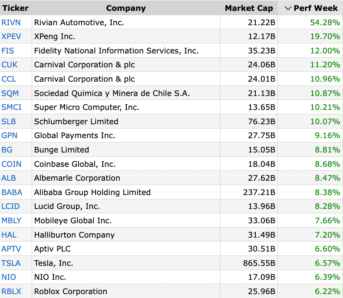Image resolution: width=343 pixels, height=298 pixels.
Task: Open the RBLX ticker link
Action: 11,291
